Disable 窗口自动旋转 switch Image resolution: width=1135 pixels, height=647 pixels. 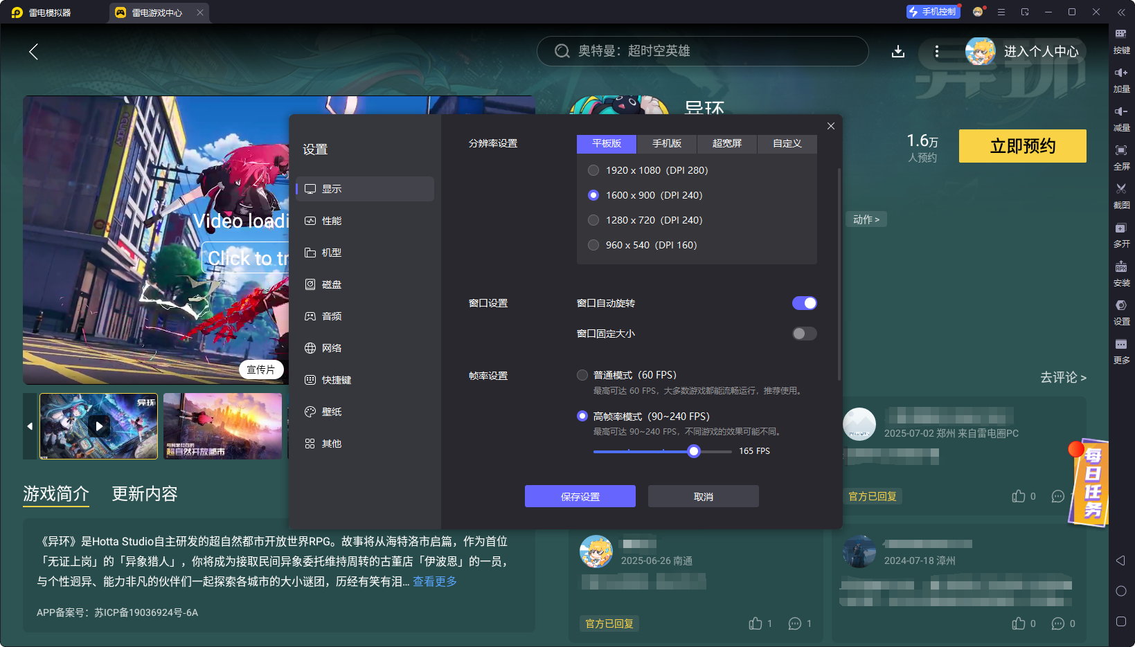(x=804, y=302)
